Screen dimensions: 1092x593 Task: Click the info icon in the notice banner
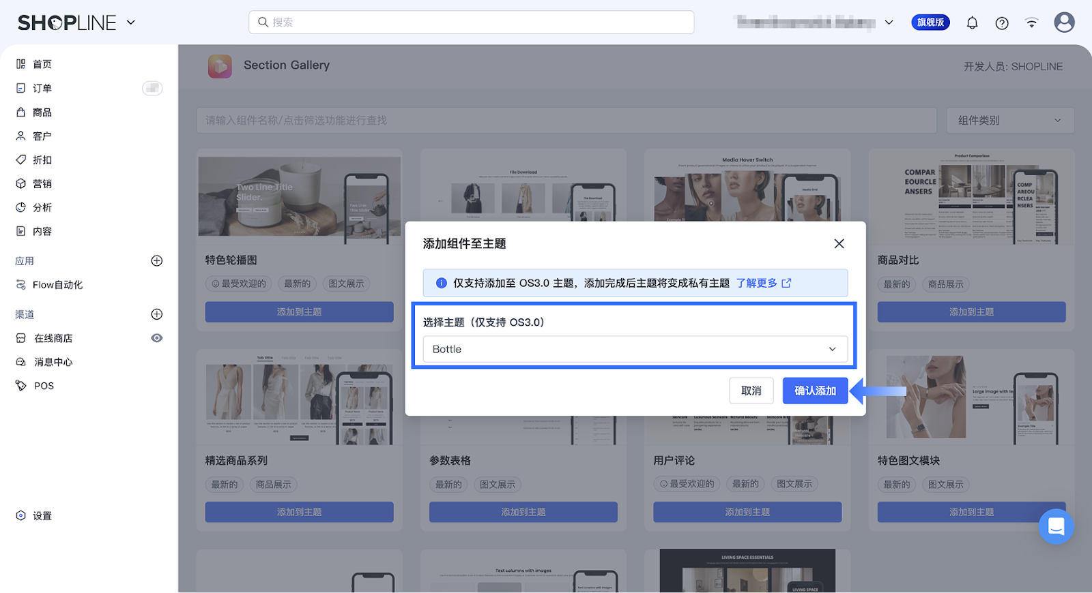click(x=442, y=283)
